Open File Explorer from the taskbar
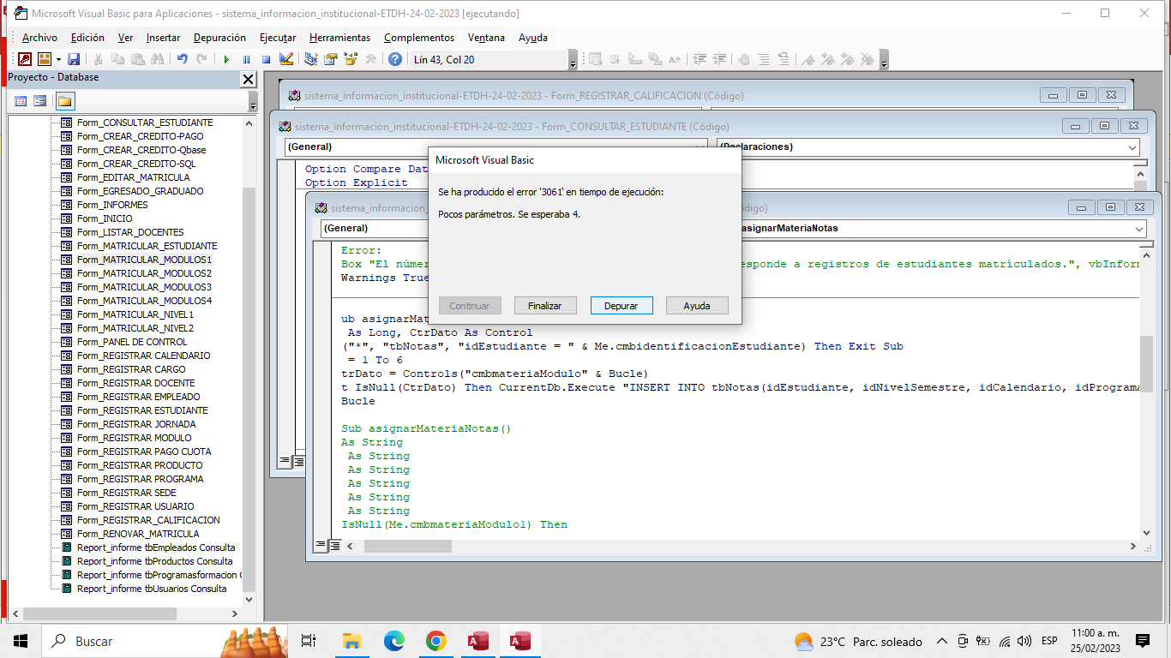Screen dimensions: 1171x658 click(x=351, y=641)
